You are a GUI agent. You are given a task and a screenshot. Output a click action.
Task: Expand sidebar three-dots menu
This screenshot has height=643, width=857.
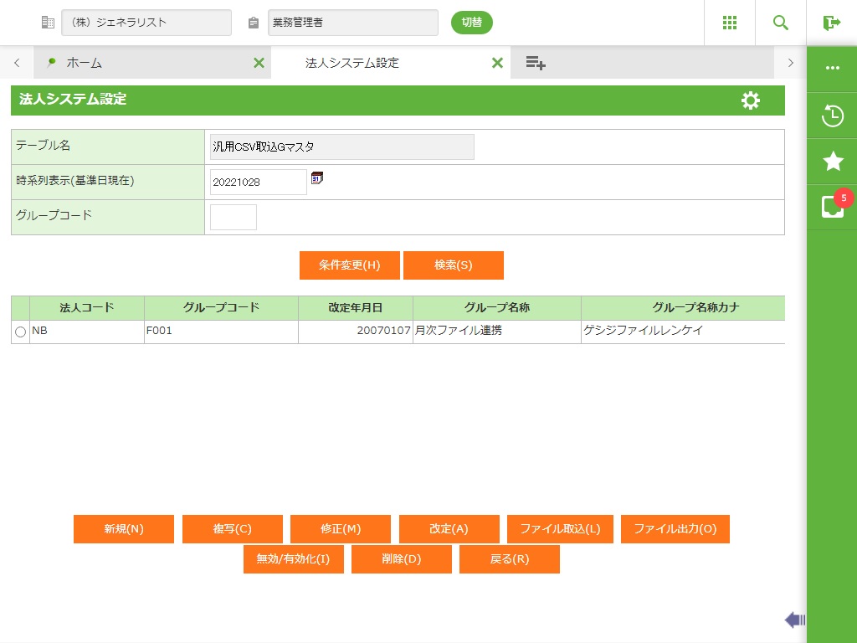click(832, 68)
